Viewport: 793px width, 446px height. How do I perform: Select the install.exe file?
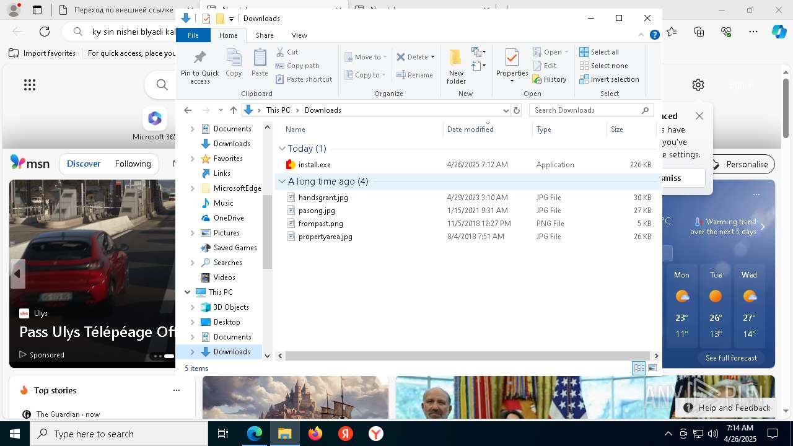pyautogui.click(x=315, y=165)
